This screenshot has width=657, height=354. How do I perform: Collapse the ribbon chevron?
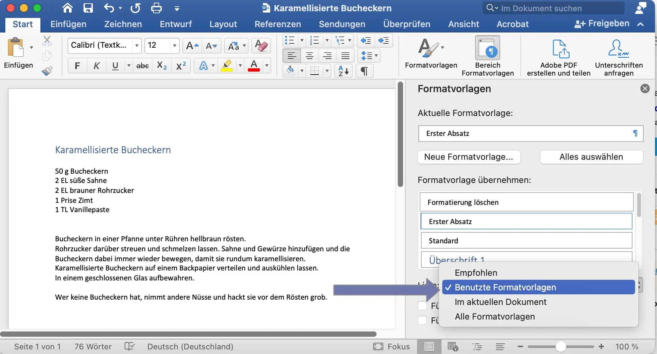click(x=640, y=24)
